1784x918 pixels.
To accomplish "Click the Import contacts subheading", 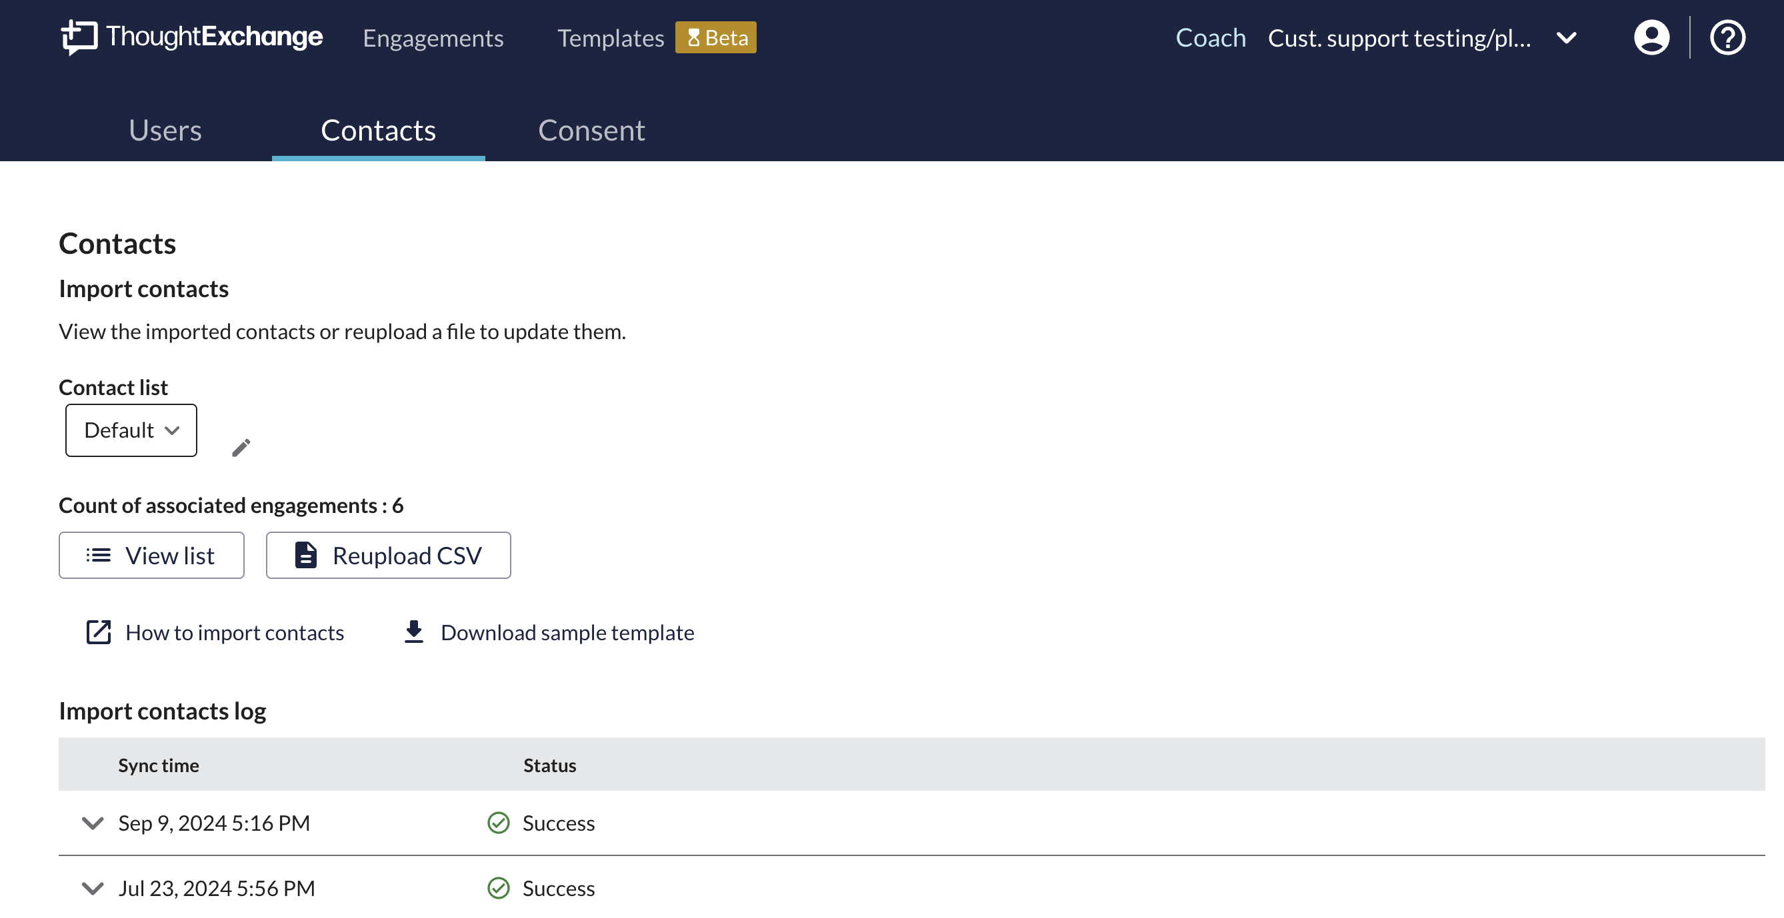I will [x=143, y=288].
